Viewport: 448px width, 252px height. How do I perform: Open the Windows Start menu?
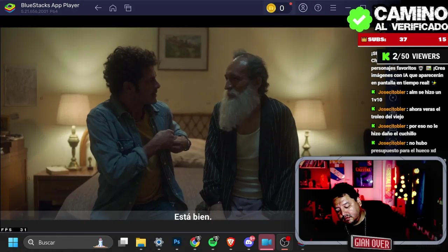pyautogui.click(x=13, y=242)
